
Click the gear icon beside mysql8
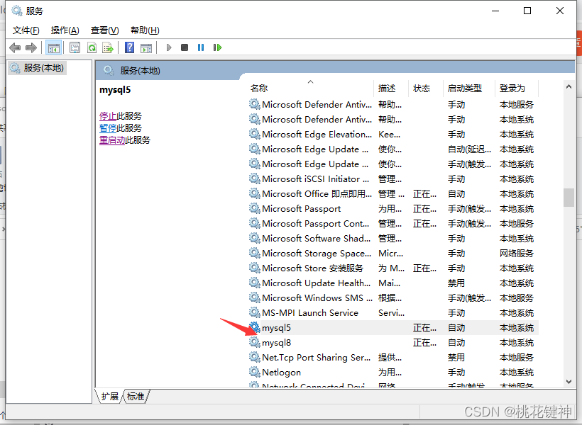coord(255,342)
